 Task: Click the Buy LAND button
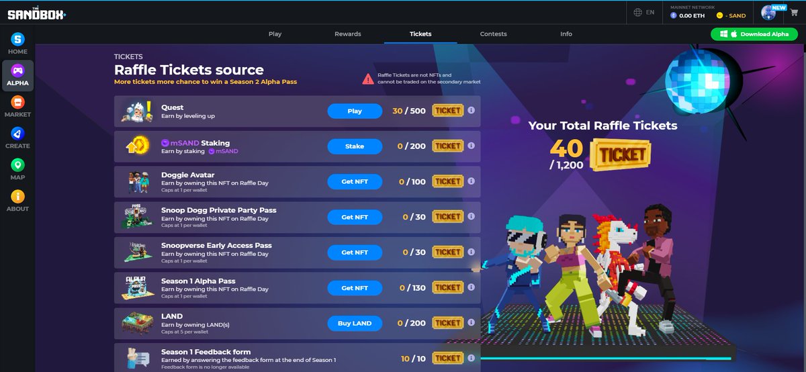[x=355, y=323]
